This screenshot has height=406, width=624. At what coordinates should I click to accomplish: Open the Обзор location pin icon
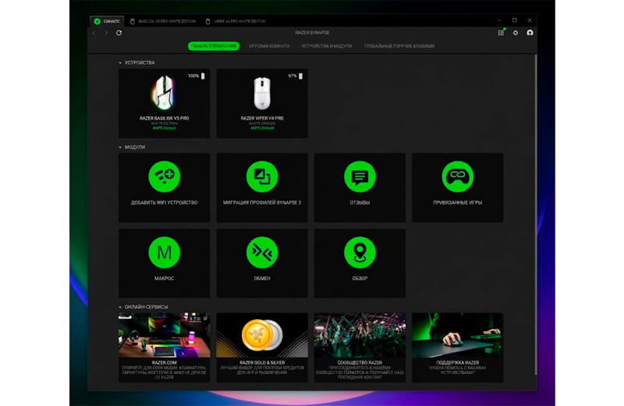360,252
